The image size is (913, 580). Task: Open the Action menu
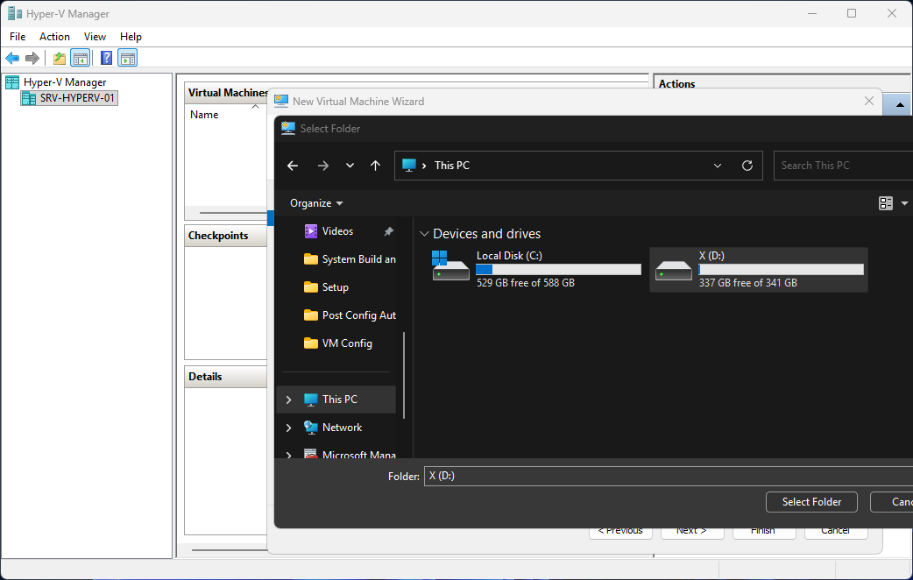[54, 37]
